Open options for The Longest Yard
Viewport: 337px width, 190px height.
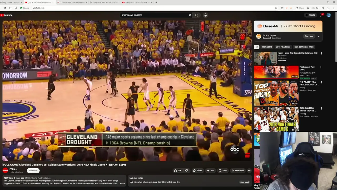pyautogui.click(x=321, y=68)
